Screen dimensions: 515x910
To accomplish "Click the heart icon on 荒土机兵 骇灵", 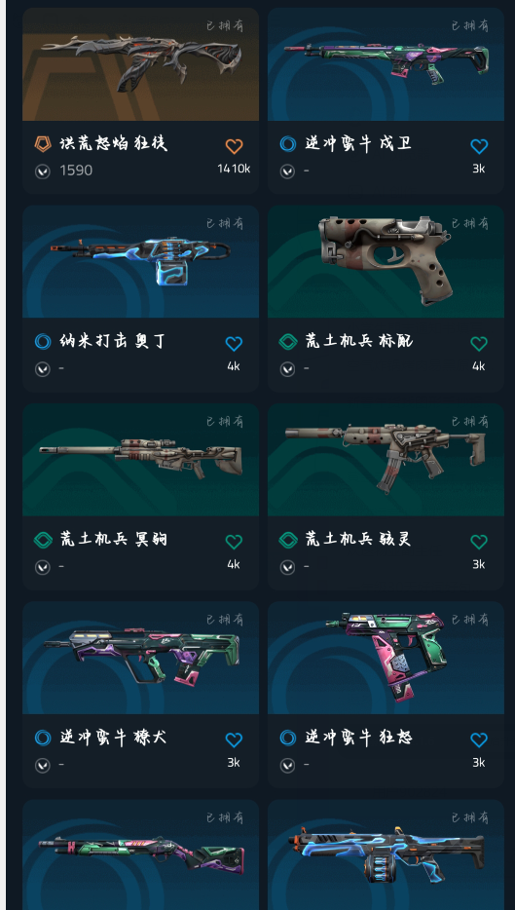I will [x=479, y=542].
